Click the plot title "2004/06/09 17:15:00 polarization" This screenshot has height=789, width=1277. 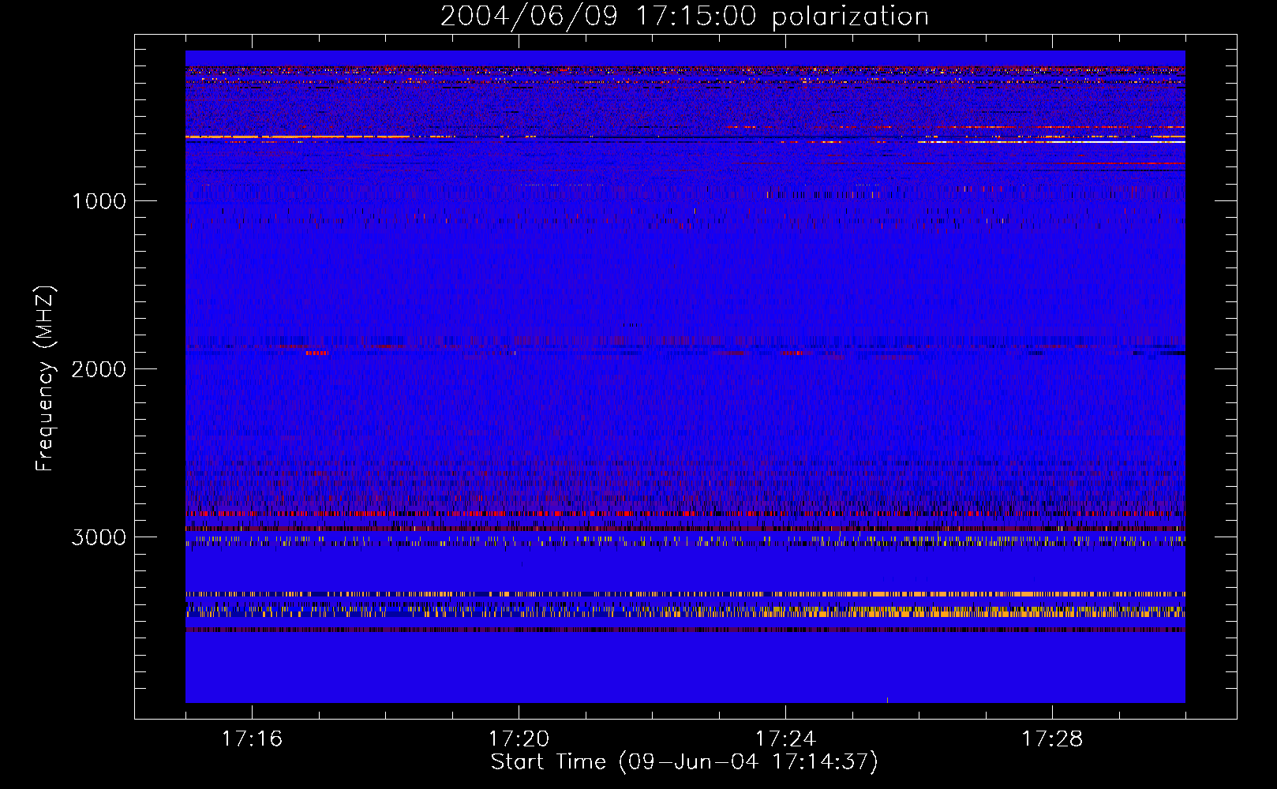click(x=684, y=16)
